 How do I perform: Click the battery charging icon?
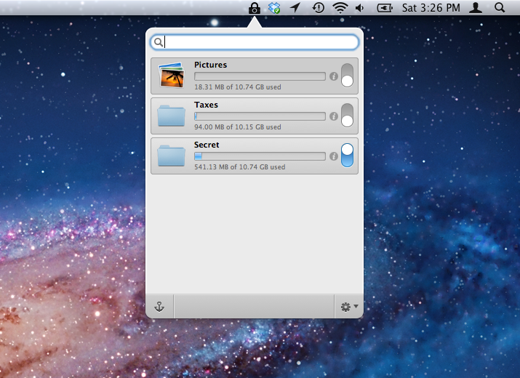point(385,8)
